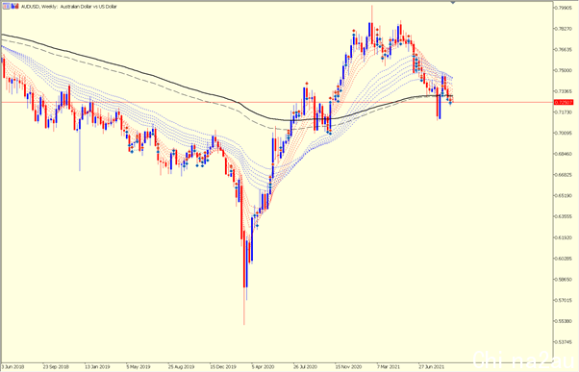The height and width of the screenshot is (372, 579).
Task: Click the 0.78270 price scale label
Action: coord(563,29)
